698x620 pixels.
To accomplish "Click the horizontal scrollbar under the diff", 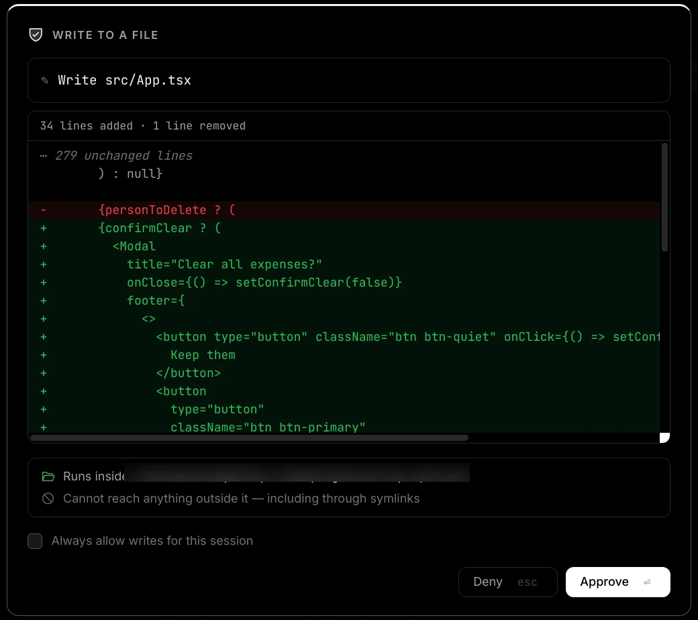I will tap(249, 438).
